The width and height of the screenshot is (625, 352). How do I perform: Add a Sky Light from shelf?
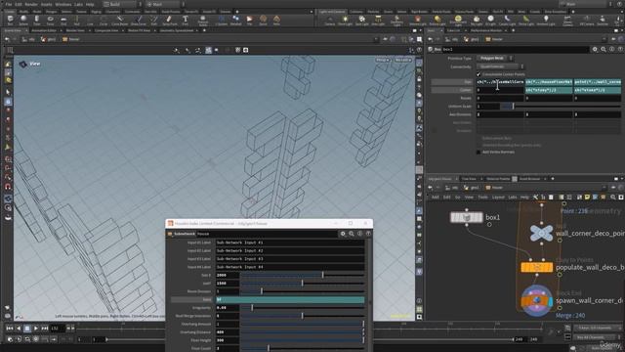(x=477, y=20)
